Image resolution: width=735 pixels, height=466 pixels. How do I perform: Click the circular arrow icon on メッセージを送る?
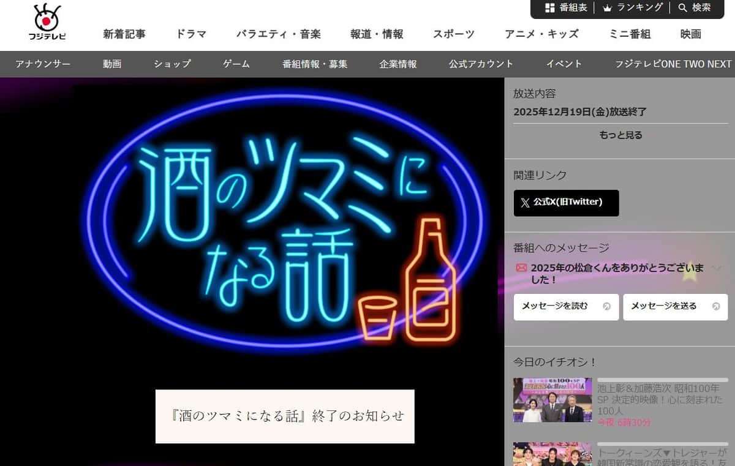point(715,307)
